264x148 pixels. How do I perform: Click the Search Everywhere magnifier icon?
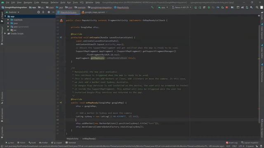257,7
